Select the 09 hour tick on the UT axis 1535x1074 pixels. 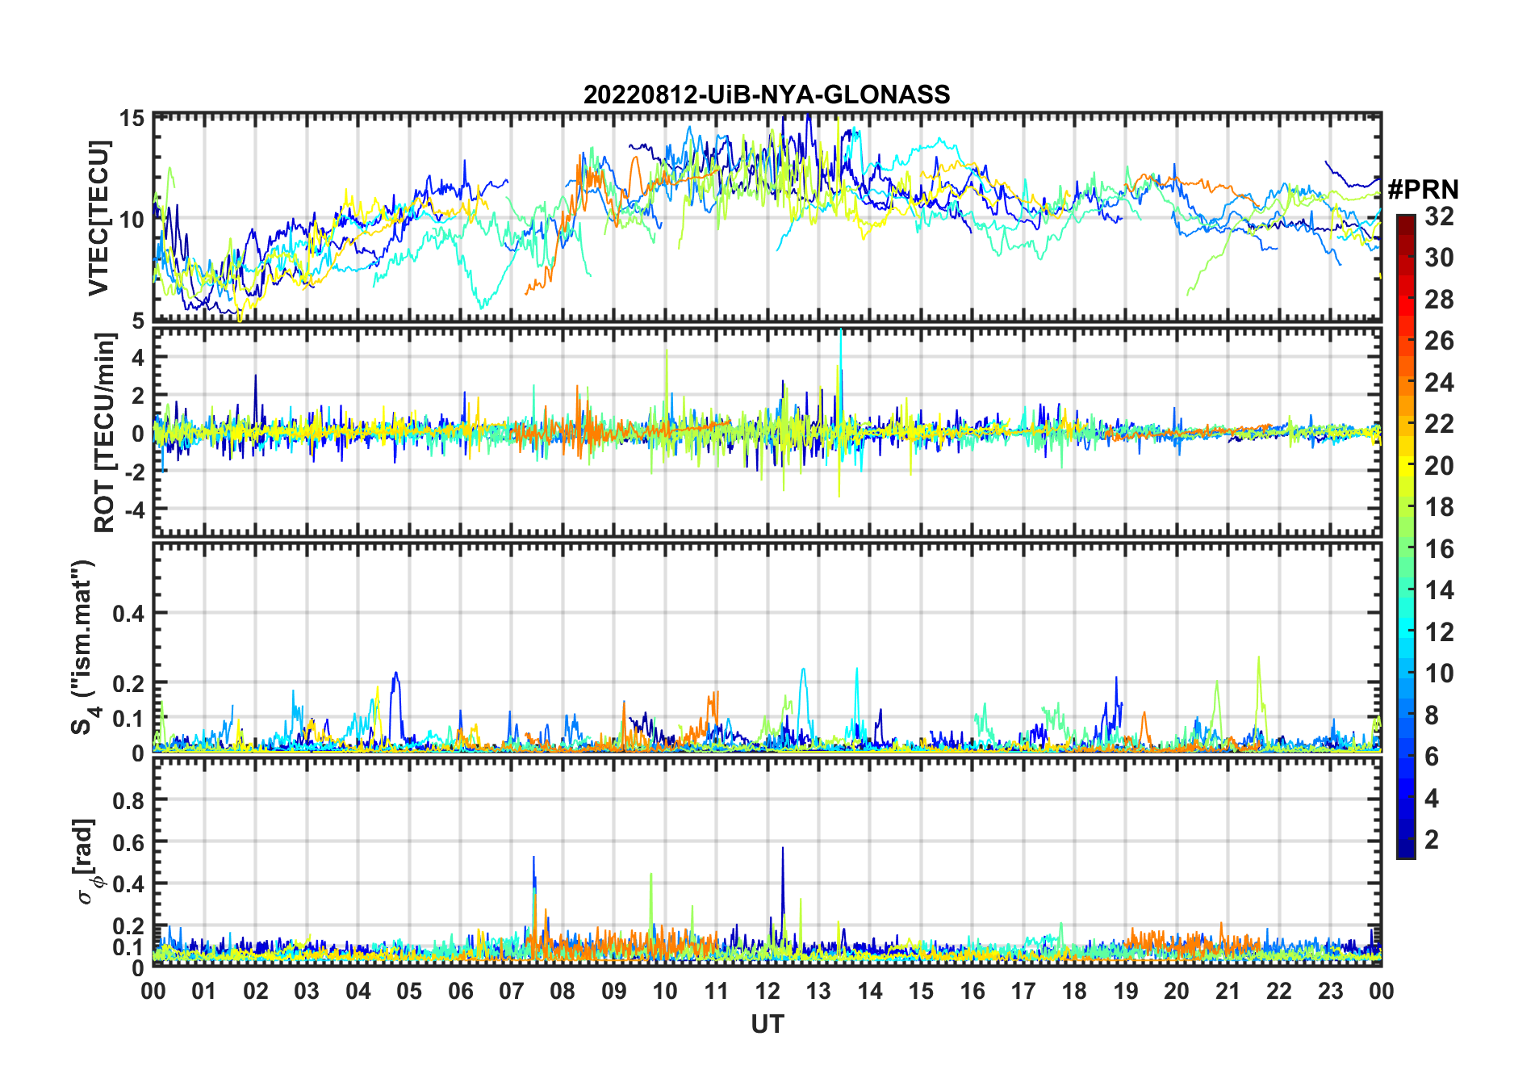tap(614, 991)
